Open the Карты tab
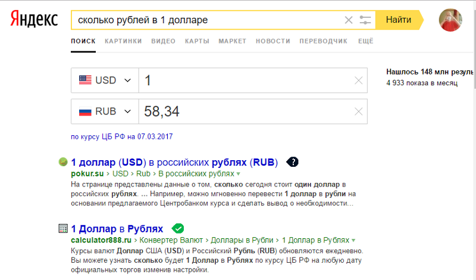This screenshot has width=476, height=280. coord(197,41)
